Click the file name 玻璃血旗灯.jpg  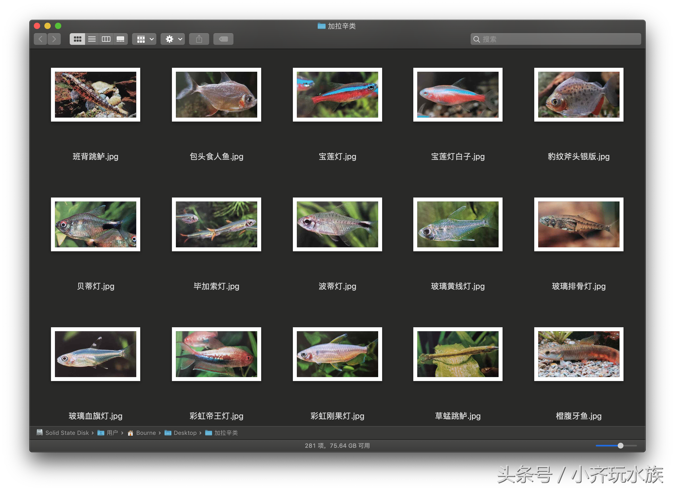(x=96, y=416)
